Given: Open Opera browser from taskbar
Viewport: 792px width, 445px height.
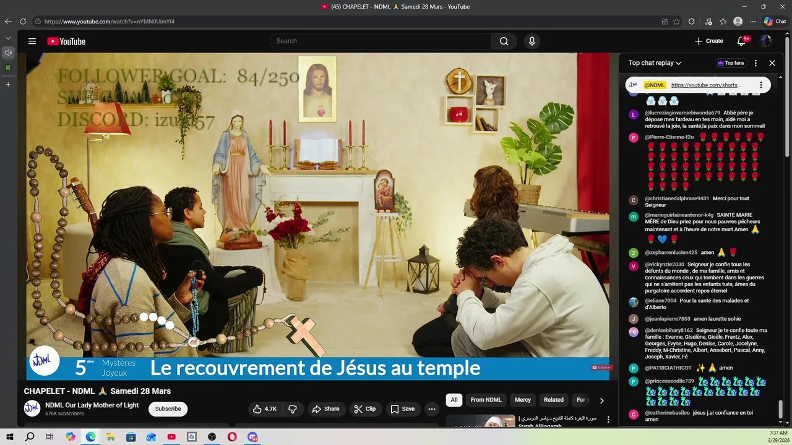Looking at the screenshot, I should click(232, 437).
